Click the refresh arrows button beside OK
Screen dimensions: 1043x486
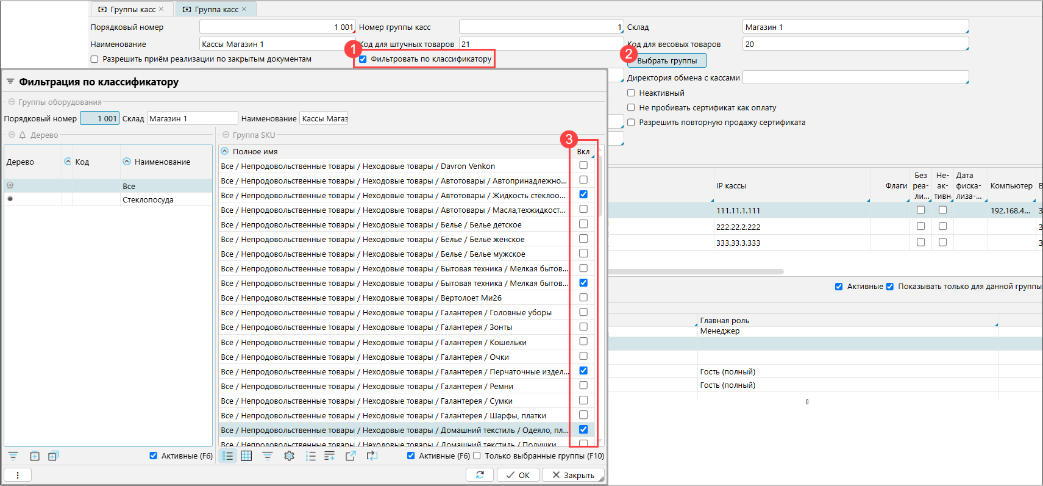click(480, 475)
